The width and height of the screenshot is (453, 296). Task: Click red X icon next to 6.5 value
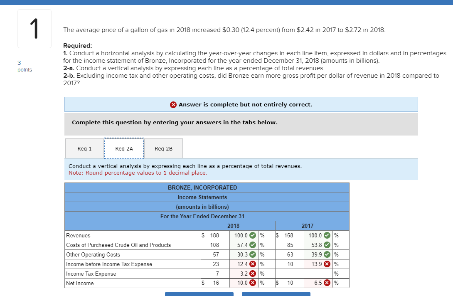pyautogui.click(x=327, y=283)
